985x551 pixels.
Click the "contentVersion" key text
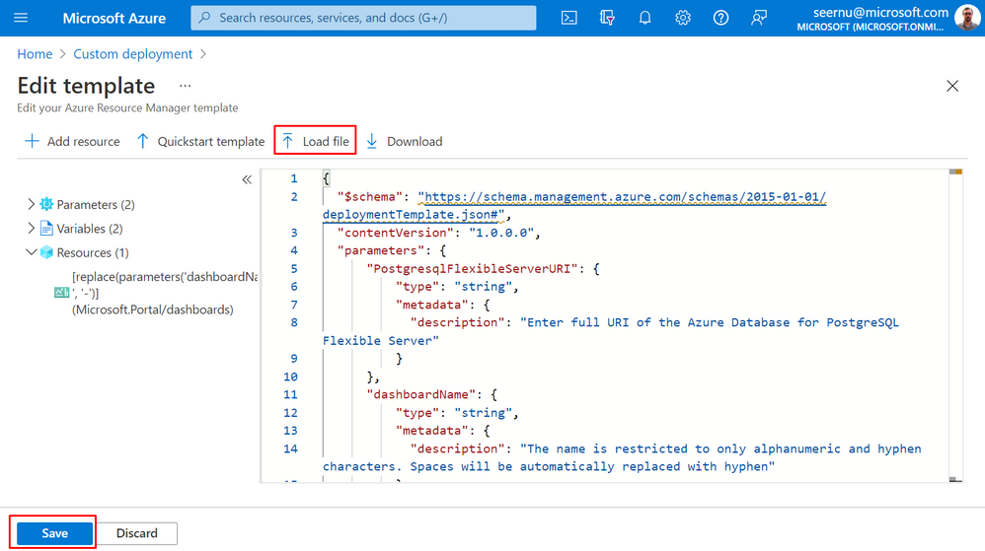tap(396, 233)
